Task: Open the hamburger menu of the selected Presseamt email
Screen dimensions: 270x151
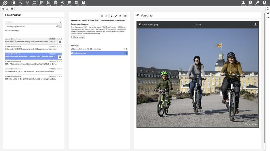Action: (x=60, y=57)
